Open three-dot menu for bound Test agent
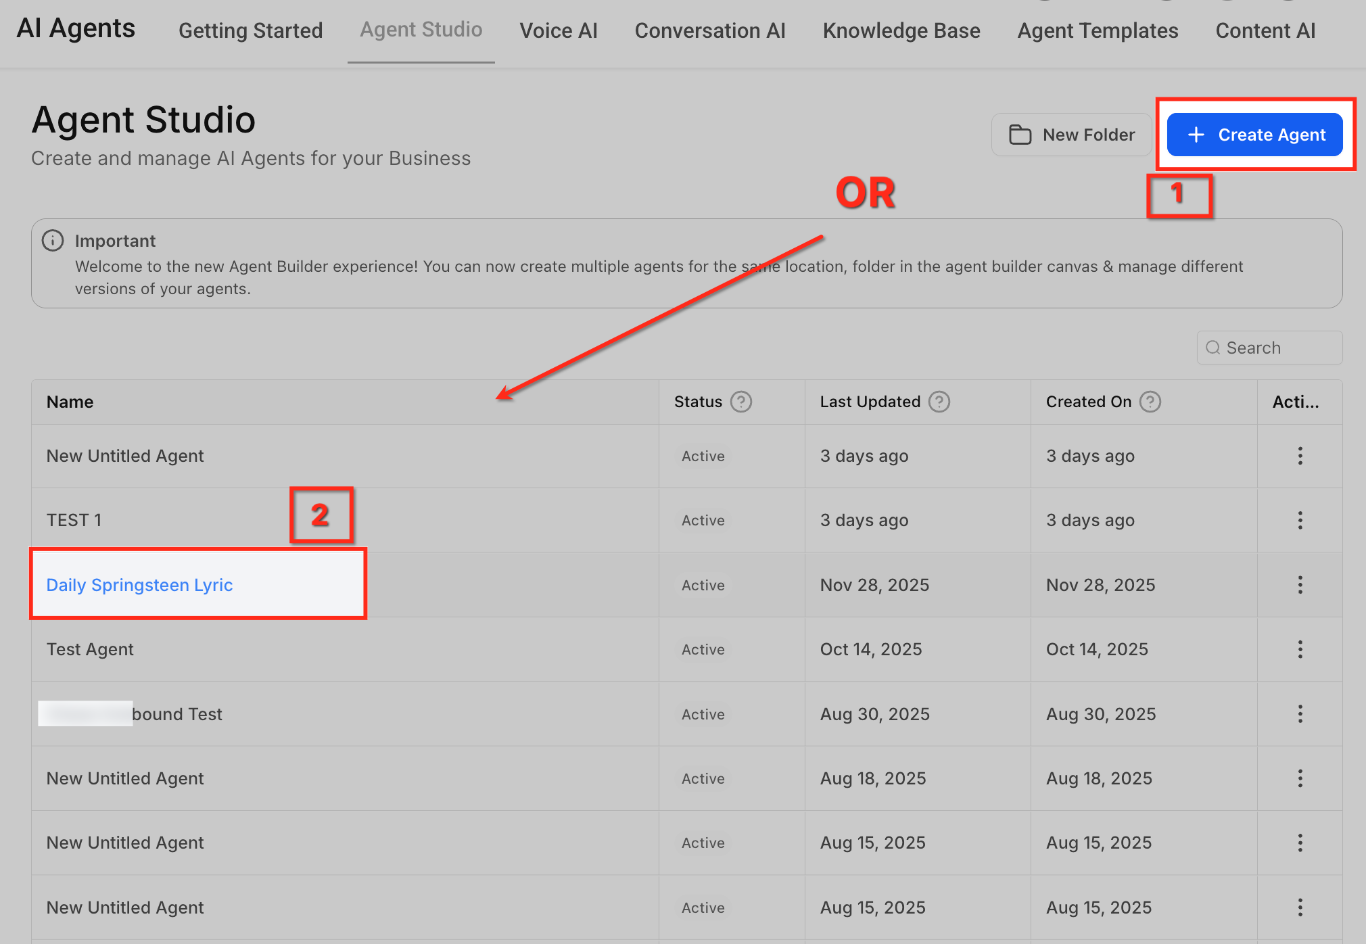The width and height of the screenshot is (1366, 944). click(1300, 714)
